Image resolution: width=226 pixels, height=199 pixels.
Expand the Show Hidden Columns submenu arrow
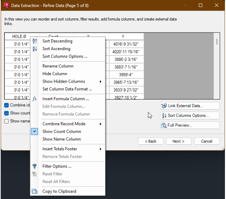[x=101, y=82]
